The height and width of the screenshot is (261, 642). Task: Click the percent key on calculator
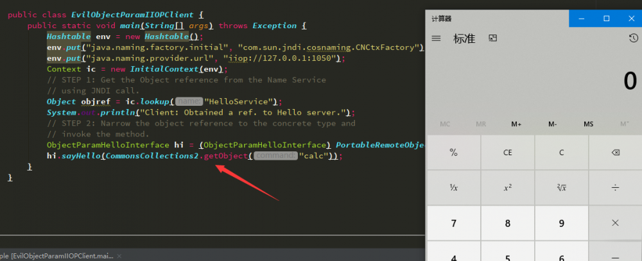(x=453, y=153)
